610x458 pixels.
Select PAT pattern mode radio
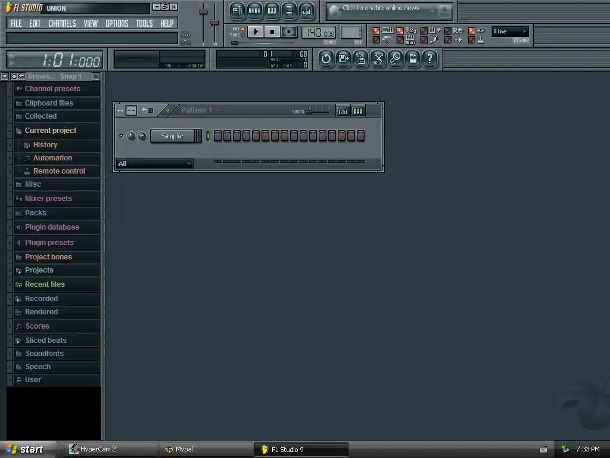click(x=243, y=29)
